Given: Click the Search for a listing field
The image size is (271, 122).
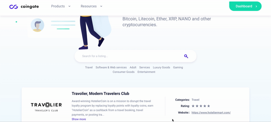Looking at the screenshot, I should tap(135, 56).
